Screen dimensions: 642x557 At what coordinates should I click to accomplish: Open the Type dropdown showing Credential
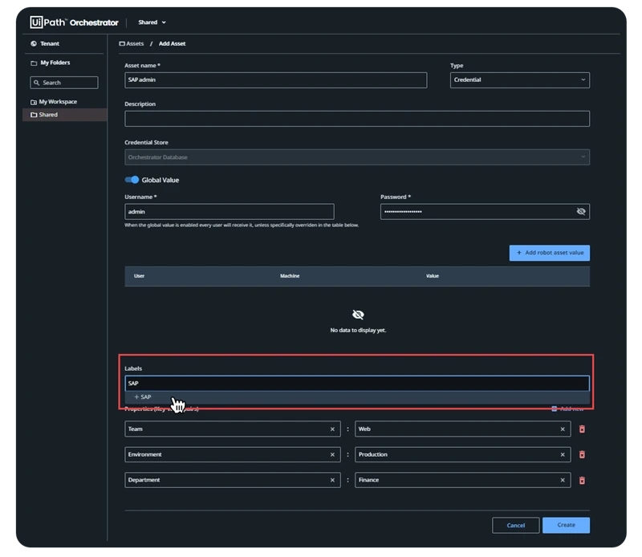(x=519, y=80)
